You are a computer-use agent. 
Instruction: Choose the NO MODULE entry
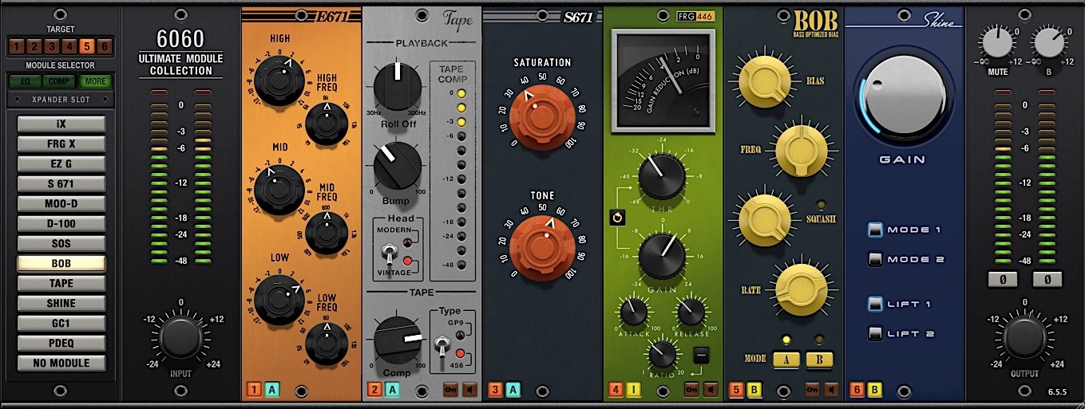61,363
